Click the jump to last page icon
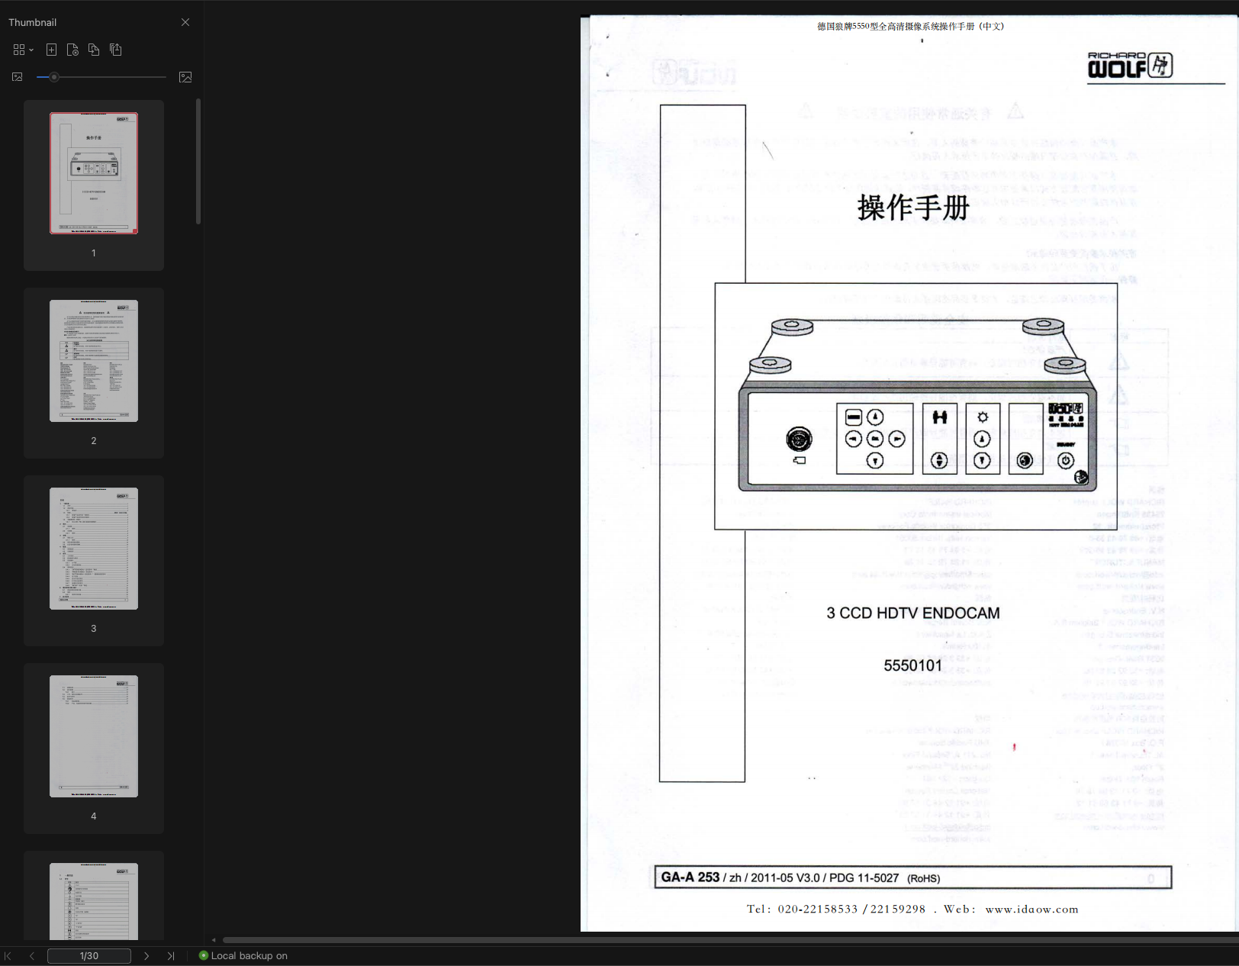The height and width of the screenshot is (966, 1239). tap(171, 955)
